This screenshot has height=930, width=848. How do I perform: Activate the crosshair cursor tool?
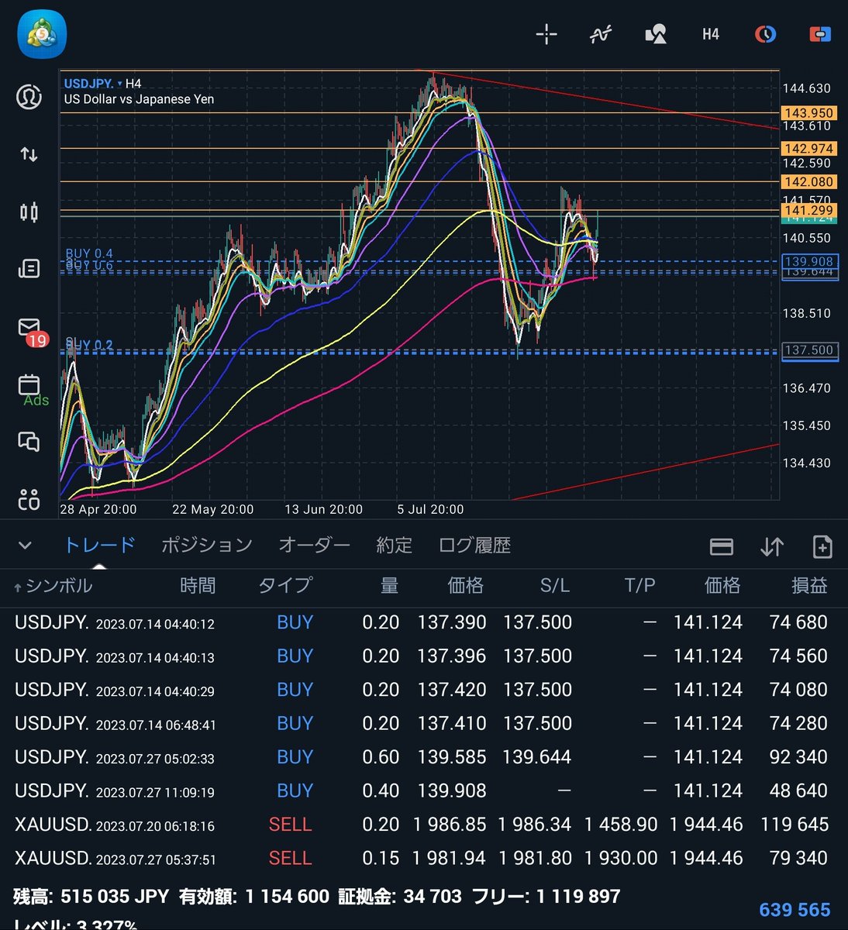click(x=546, y=34)
